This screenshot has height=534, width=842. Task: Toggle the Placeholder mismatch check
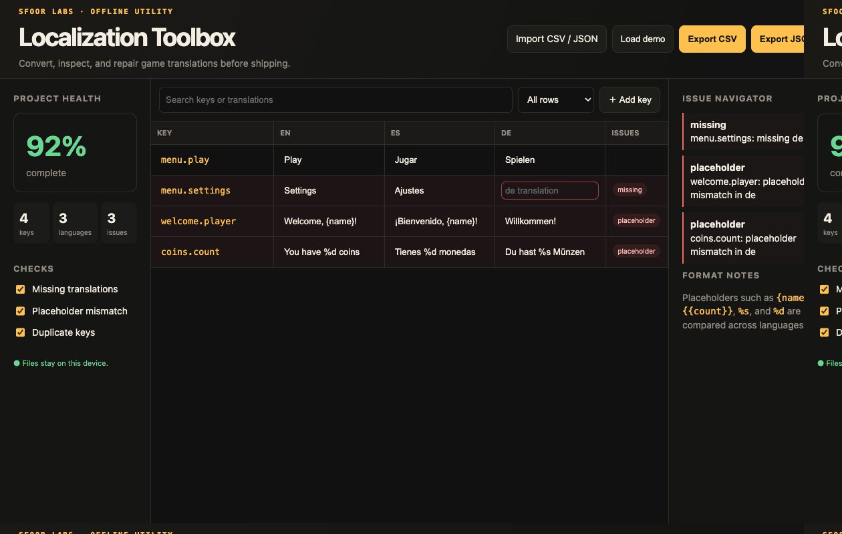(x=20, y=311)
